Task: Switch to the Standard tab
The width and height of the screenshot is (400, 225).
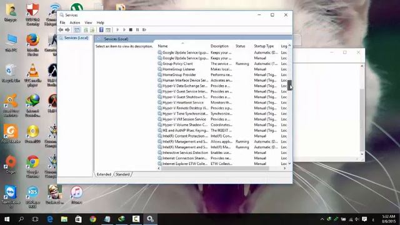Action: (122, 174)
